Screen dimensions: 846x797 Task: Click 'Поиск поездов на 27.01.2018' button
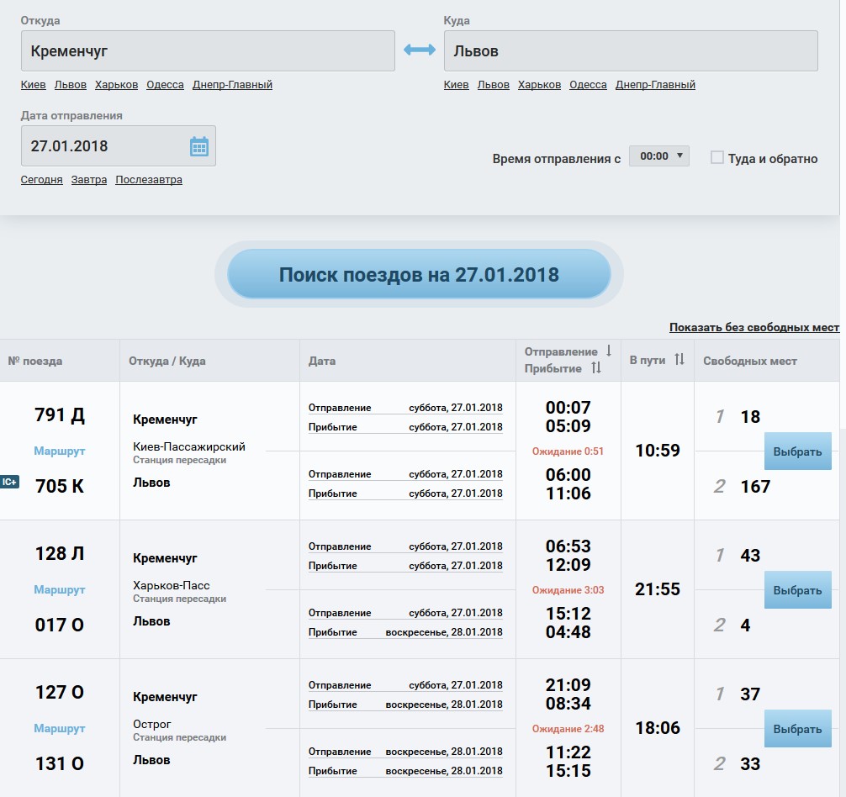[x=419, y=274]
